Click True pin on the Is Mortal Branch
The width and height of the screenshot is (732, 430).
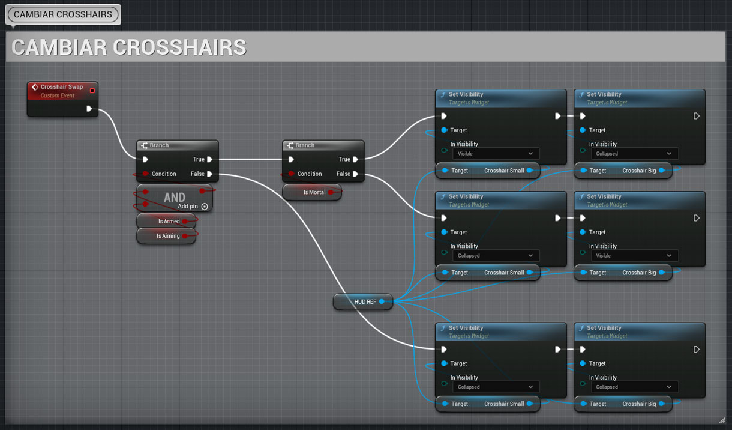tap(355, 159)
